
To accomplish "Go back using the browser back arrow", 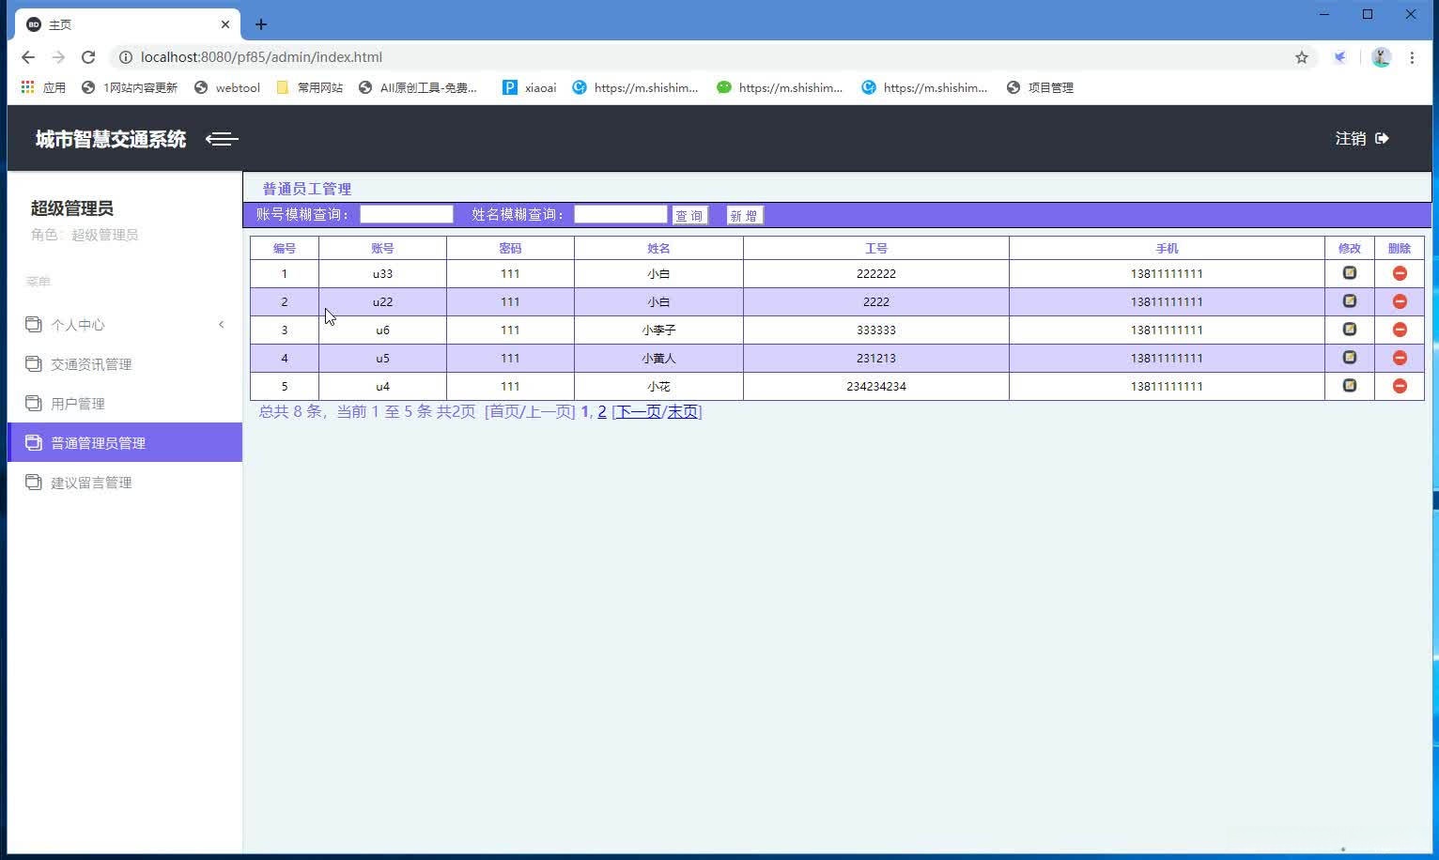I will [x=28, y=57].
